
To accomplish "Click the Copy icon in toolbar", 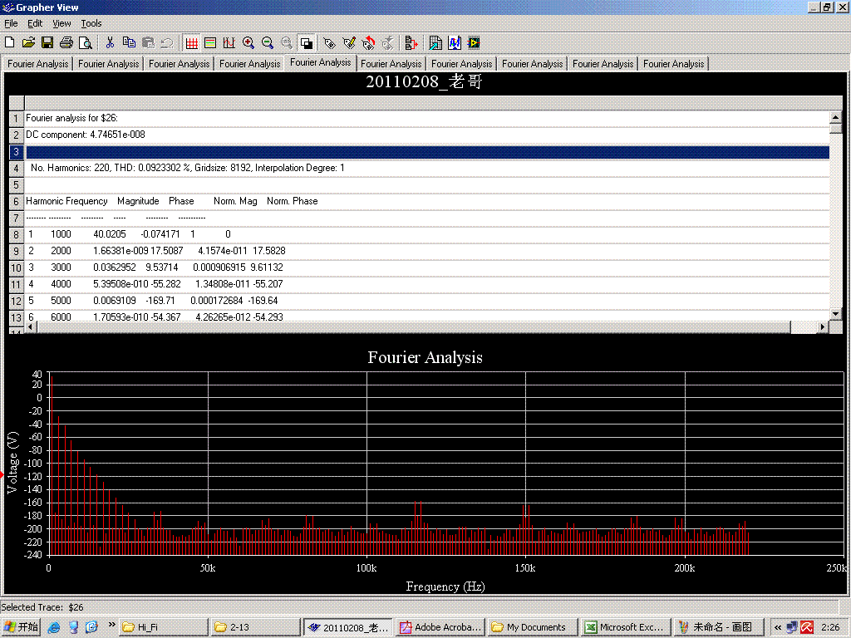I will click(x=129, y=42).
